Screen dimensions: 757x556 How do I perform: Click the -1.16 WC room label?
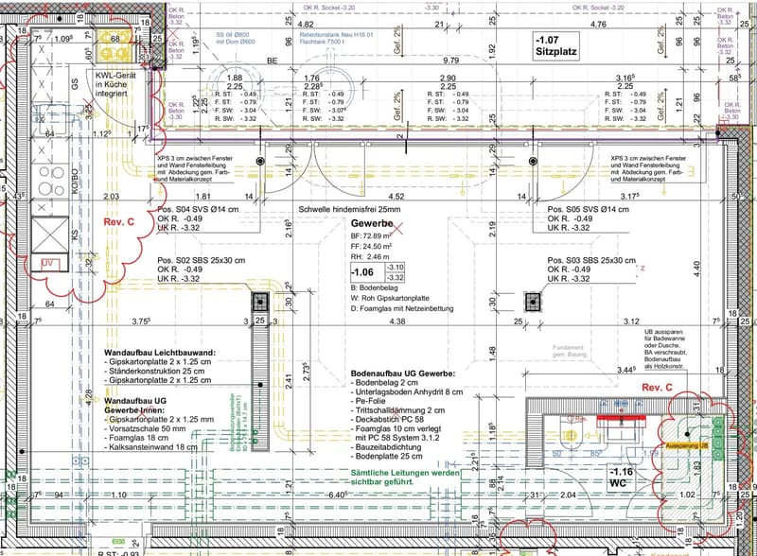coord(621,477)
